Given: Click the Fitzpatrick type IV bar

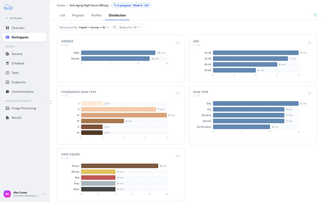Looking at the screenshot, I should pos(102,121).
